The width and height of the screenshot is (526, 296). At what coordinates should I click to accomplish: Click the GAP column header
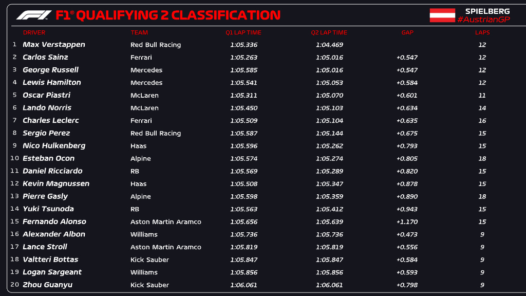407,32
